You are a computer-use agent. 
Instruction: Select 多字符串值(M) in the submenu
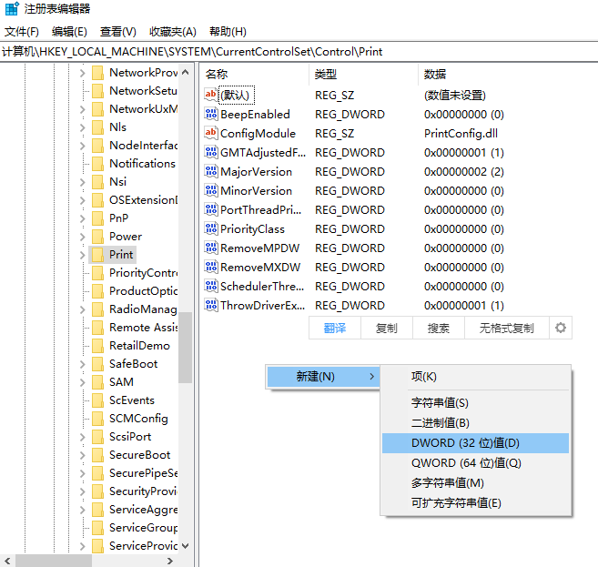(x=475, y=483)
